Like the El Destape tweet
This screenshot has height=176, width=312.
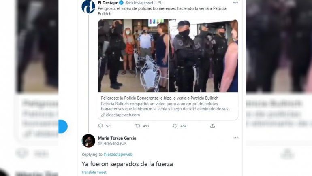click(175, 126)
